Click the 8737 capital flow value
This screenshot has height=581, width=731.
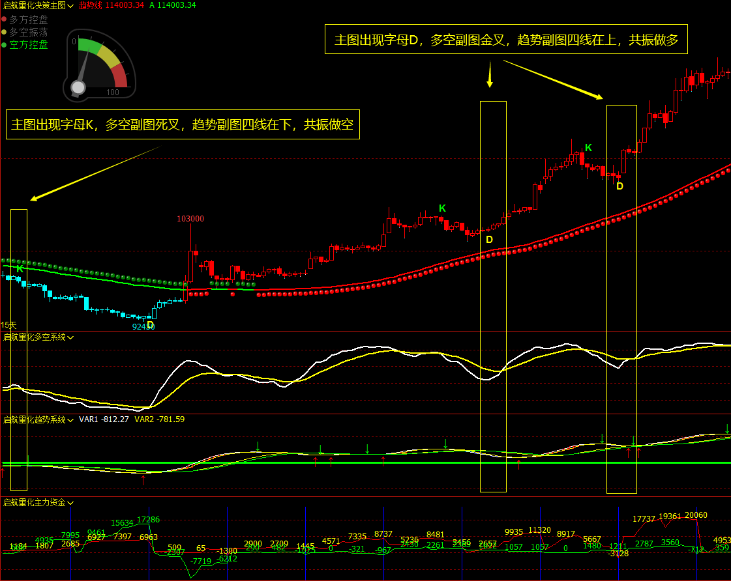(383, 534)
